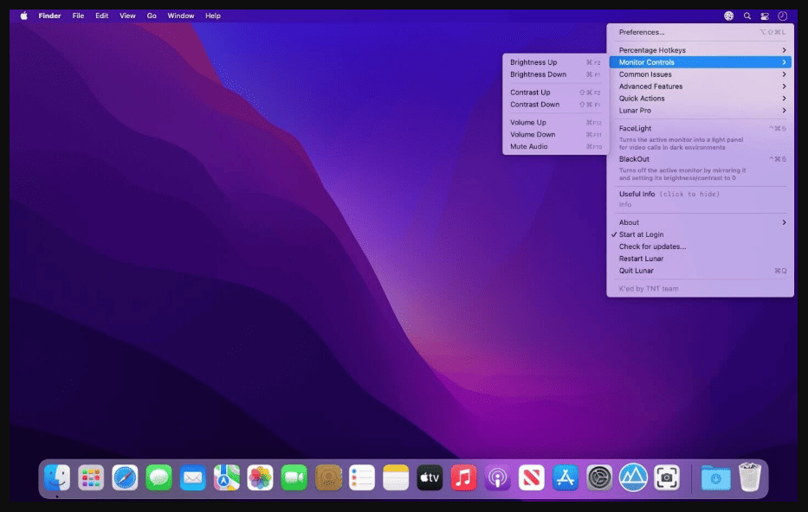Open the Finder menu in menu bar
808x512 pixels.
coord(49,16)
